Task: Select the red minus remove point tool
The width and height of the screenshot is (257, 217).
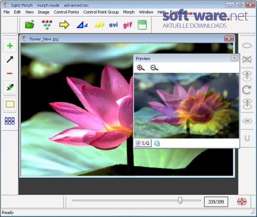Action: click(10, 73)
